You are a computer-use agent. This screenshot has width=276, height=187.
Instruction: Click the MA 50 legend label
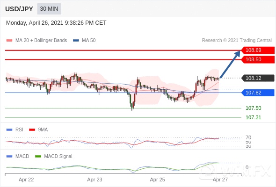click(89, 40)
